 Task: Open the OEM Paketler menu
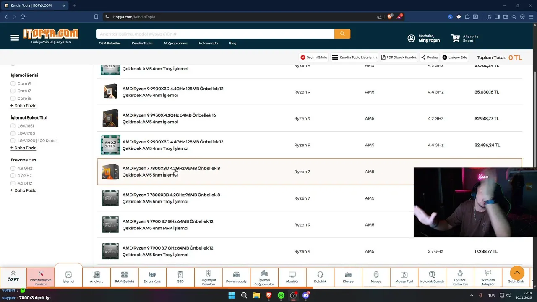tap(109, 43)
